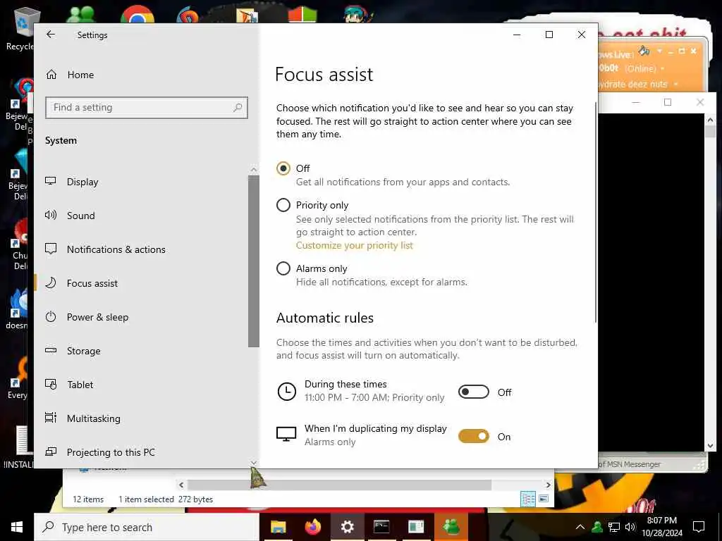Show hidden icons with the tray chevron
This screenshot has height=541, width=722.
tap(580, 527)
